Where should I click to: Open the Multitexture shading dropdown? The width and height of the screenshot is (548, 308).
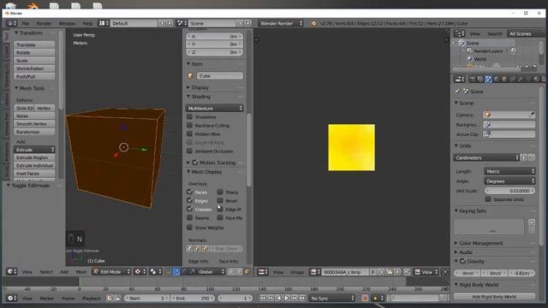pos(214,108)
